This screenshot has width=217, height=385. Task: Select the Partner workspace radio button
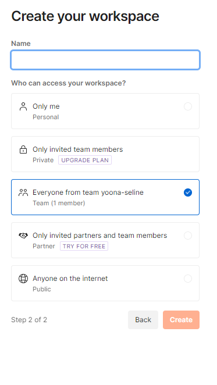(x=188, y=236)
